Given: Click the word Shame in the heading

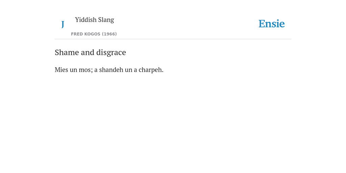Looking at the screenshot, I should (x=67, y=52).
